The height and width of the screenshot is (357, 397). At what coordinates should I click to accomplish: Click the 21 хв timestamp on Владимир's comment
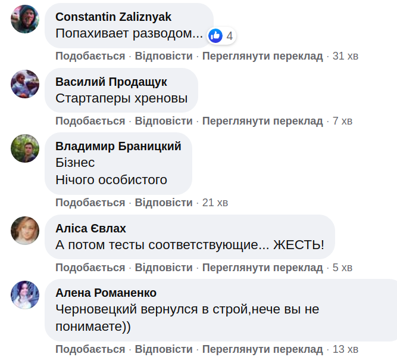tap(215, 203)
